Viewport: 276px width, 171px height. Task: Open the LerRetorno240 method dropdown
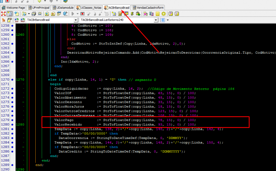(156, 20)
